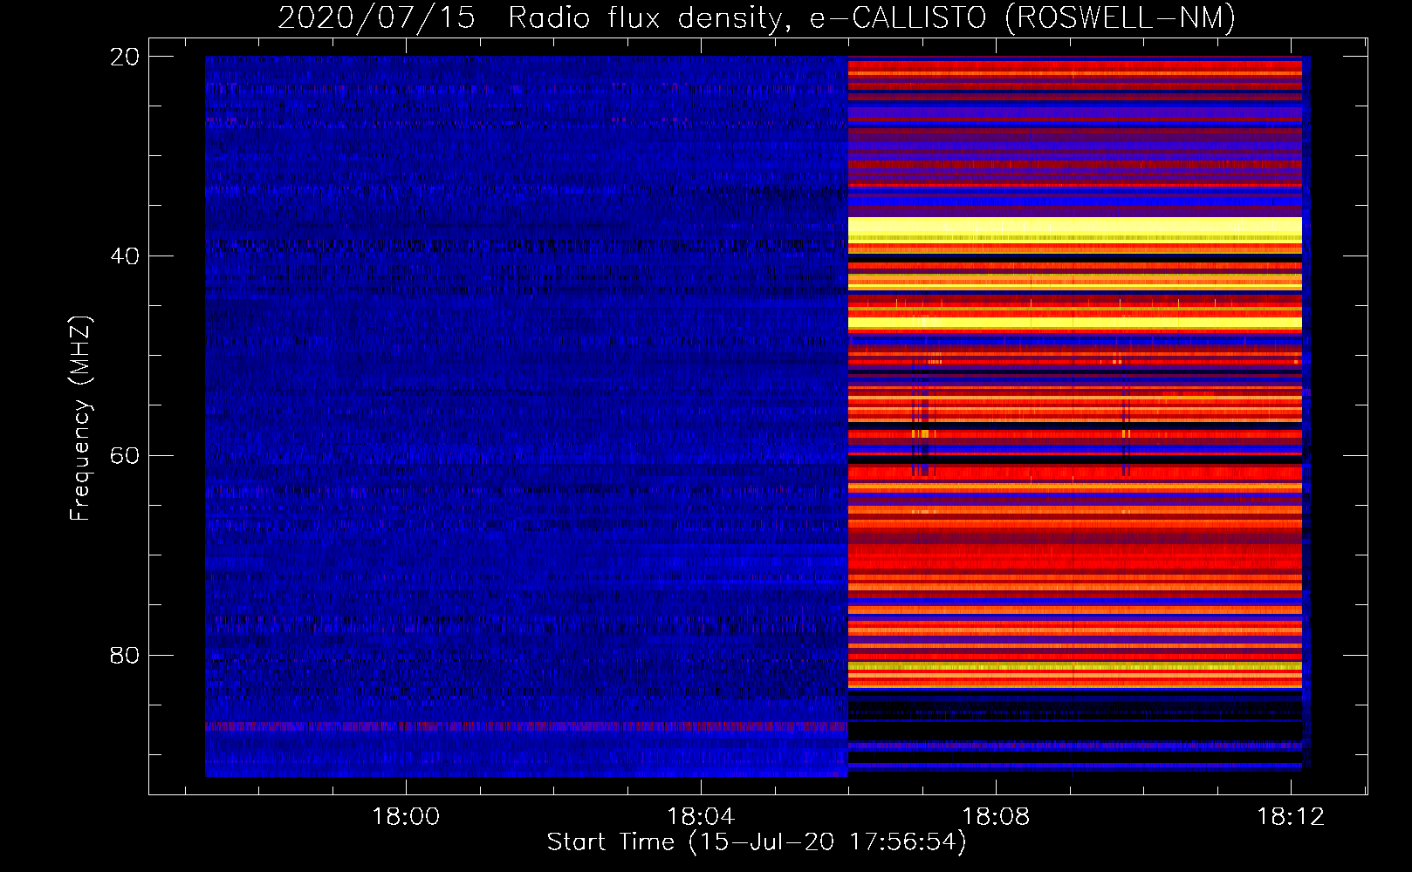
Task: Click the time tick label '18:00'
Action: [406, 817]
